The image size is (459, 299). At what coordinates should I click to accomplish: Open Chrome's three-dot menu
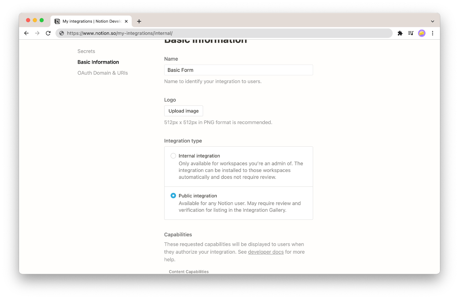[x=432, y=33]
